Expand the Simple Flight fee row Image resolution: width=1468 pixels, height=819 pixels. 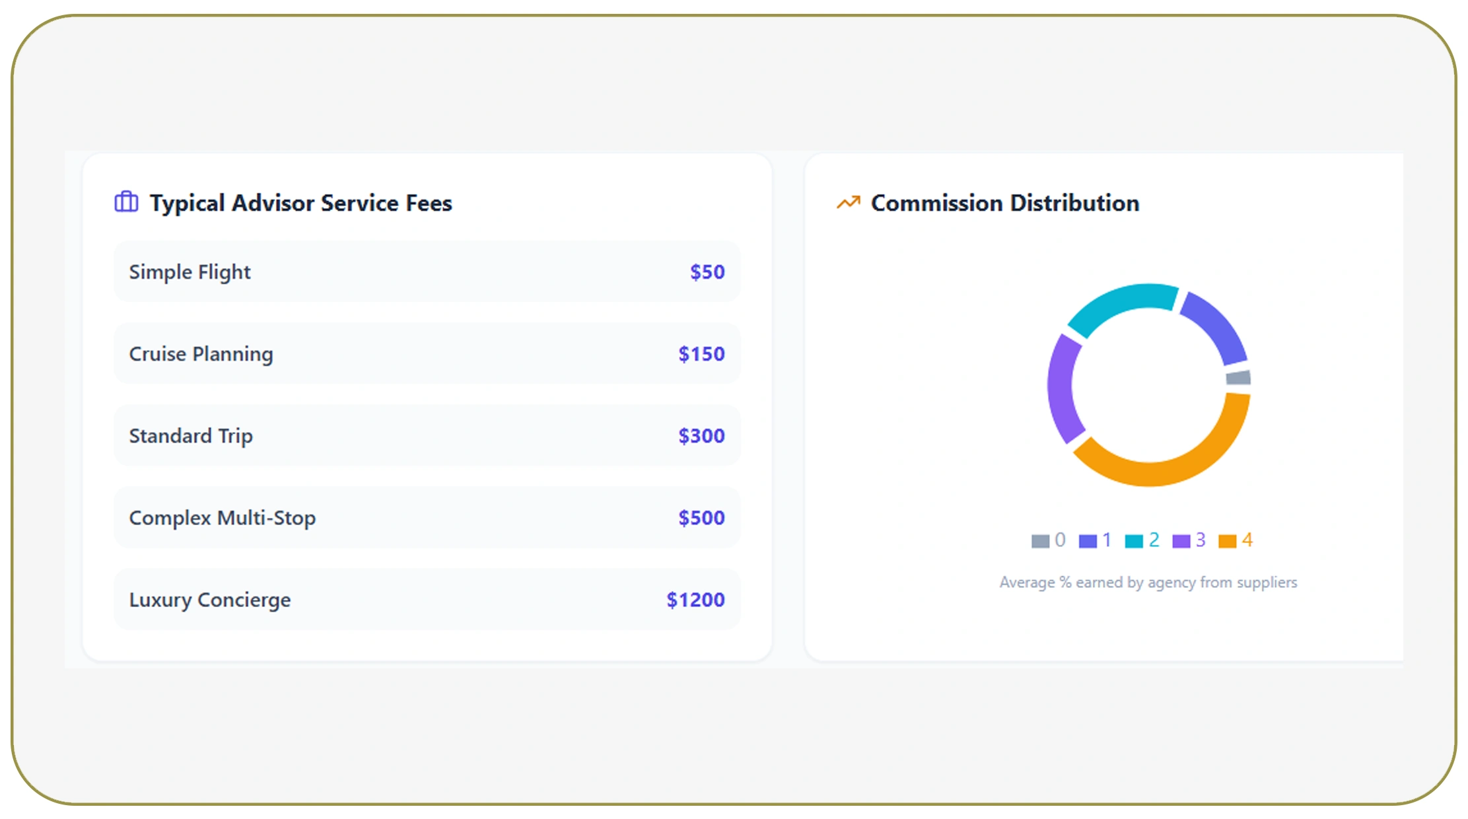point(428,271)
